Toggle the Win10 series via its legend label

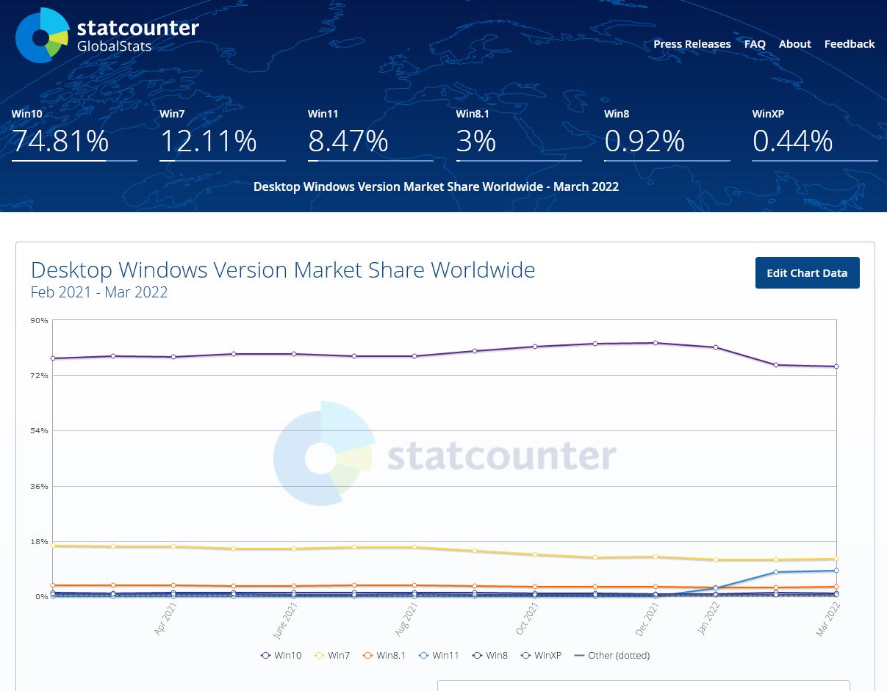(x=287, y=655)
